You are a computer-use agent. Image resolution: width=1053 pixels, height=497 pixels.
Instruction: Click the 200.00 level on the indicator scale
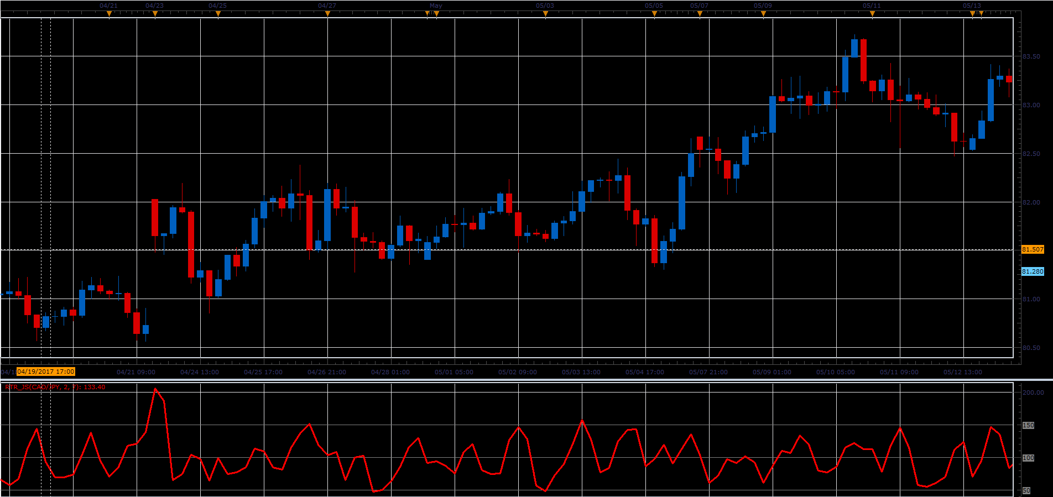click(1033, 393)
